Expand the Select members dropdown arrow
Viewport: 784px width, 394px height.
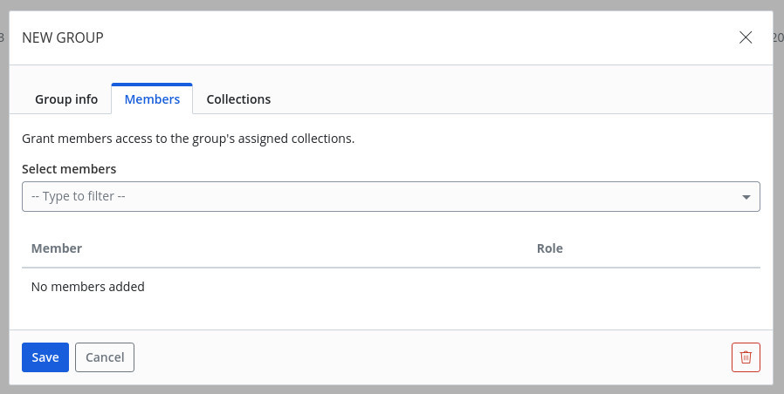pos(746,197)
